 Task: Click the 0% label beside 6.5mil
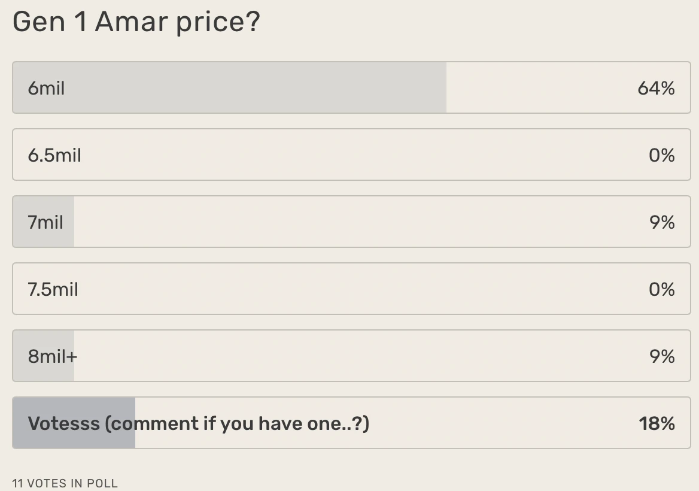[663, 154]
